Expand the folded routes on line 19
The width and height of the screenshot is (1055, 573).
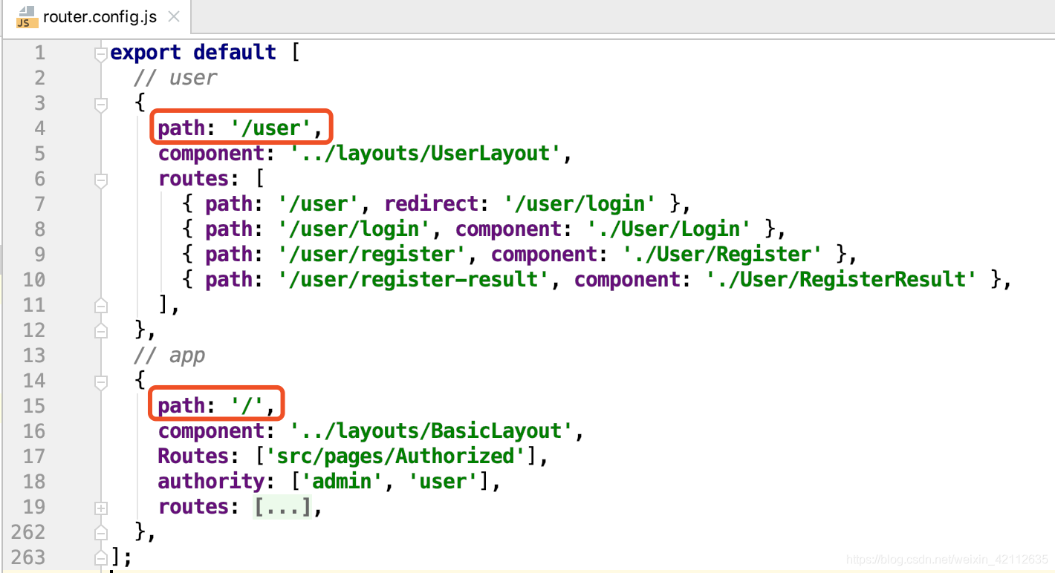[101, 508]
